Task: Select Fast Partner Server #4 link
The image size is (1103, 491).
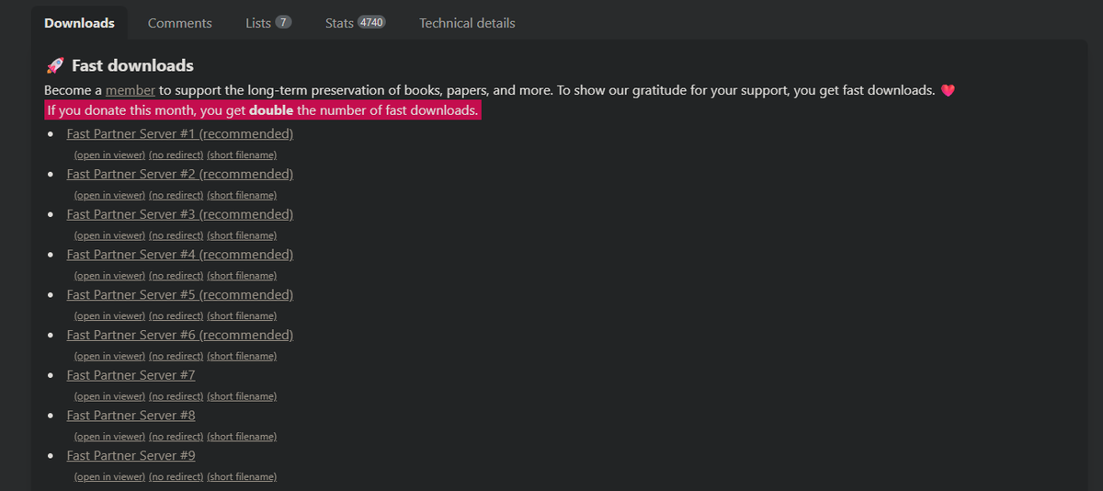Action: [x=179, y=255]
